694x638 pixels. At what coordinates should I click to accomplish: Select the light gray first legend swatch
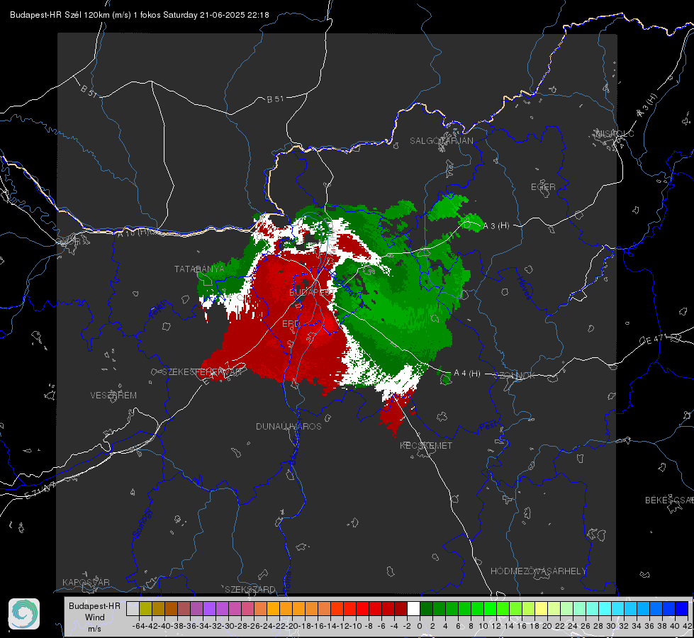(x=133, y=608)
